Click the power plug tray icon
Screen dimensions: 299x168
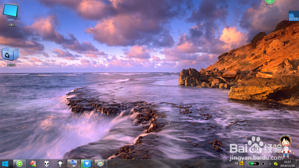(263, 164)
